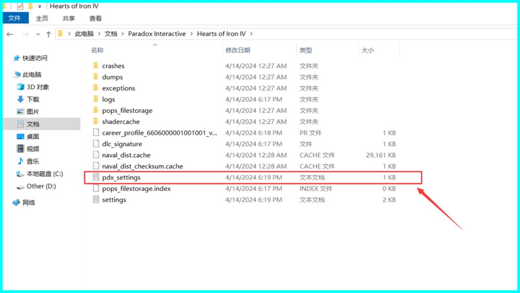Switch to the 共享 Share ribbon tab

click(69, 18)
